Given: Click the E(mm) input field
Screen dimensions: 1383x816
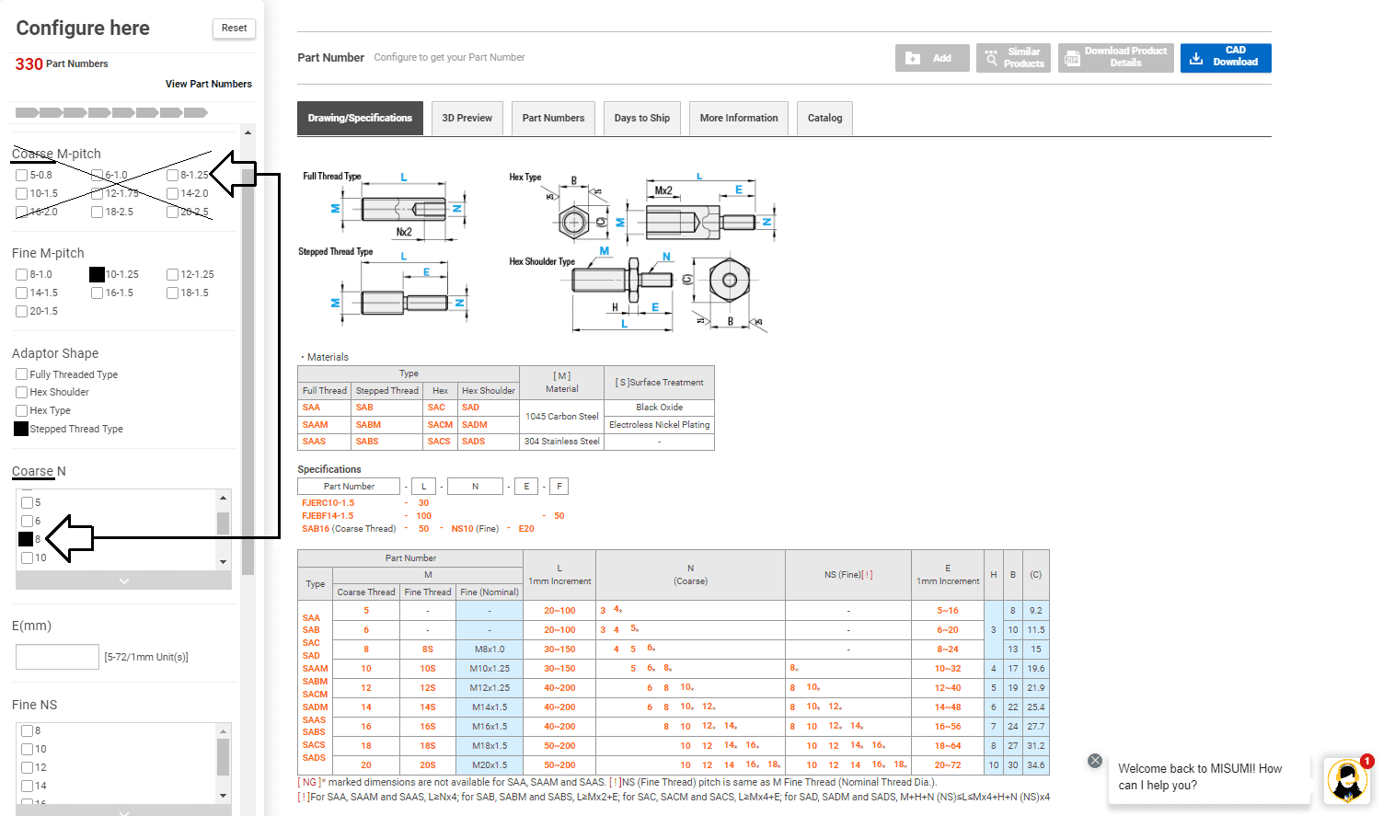Looking at the screenshot, I should tap(57, 657).
